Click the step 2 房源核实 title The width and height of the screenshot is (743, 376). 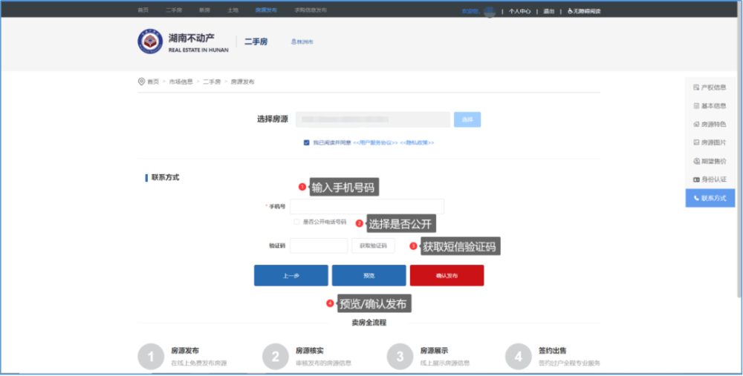coord(310,351)
